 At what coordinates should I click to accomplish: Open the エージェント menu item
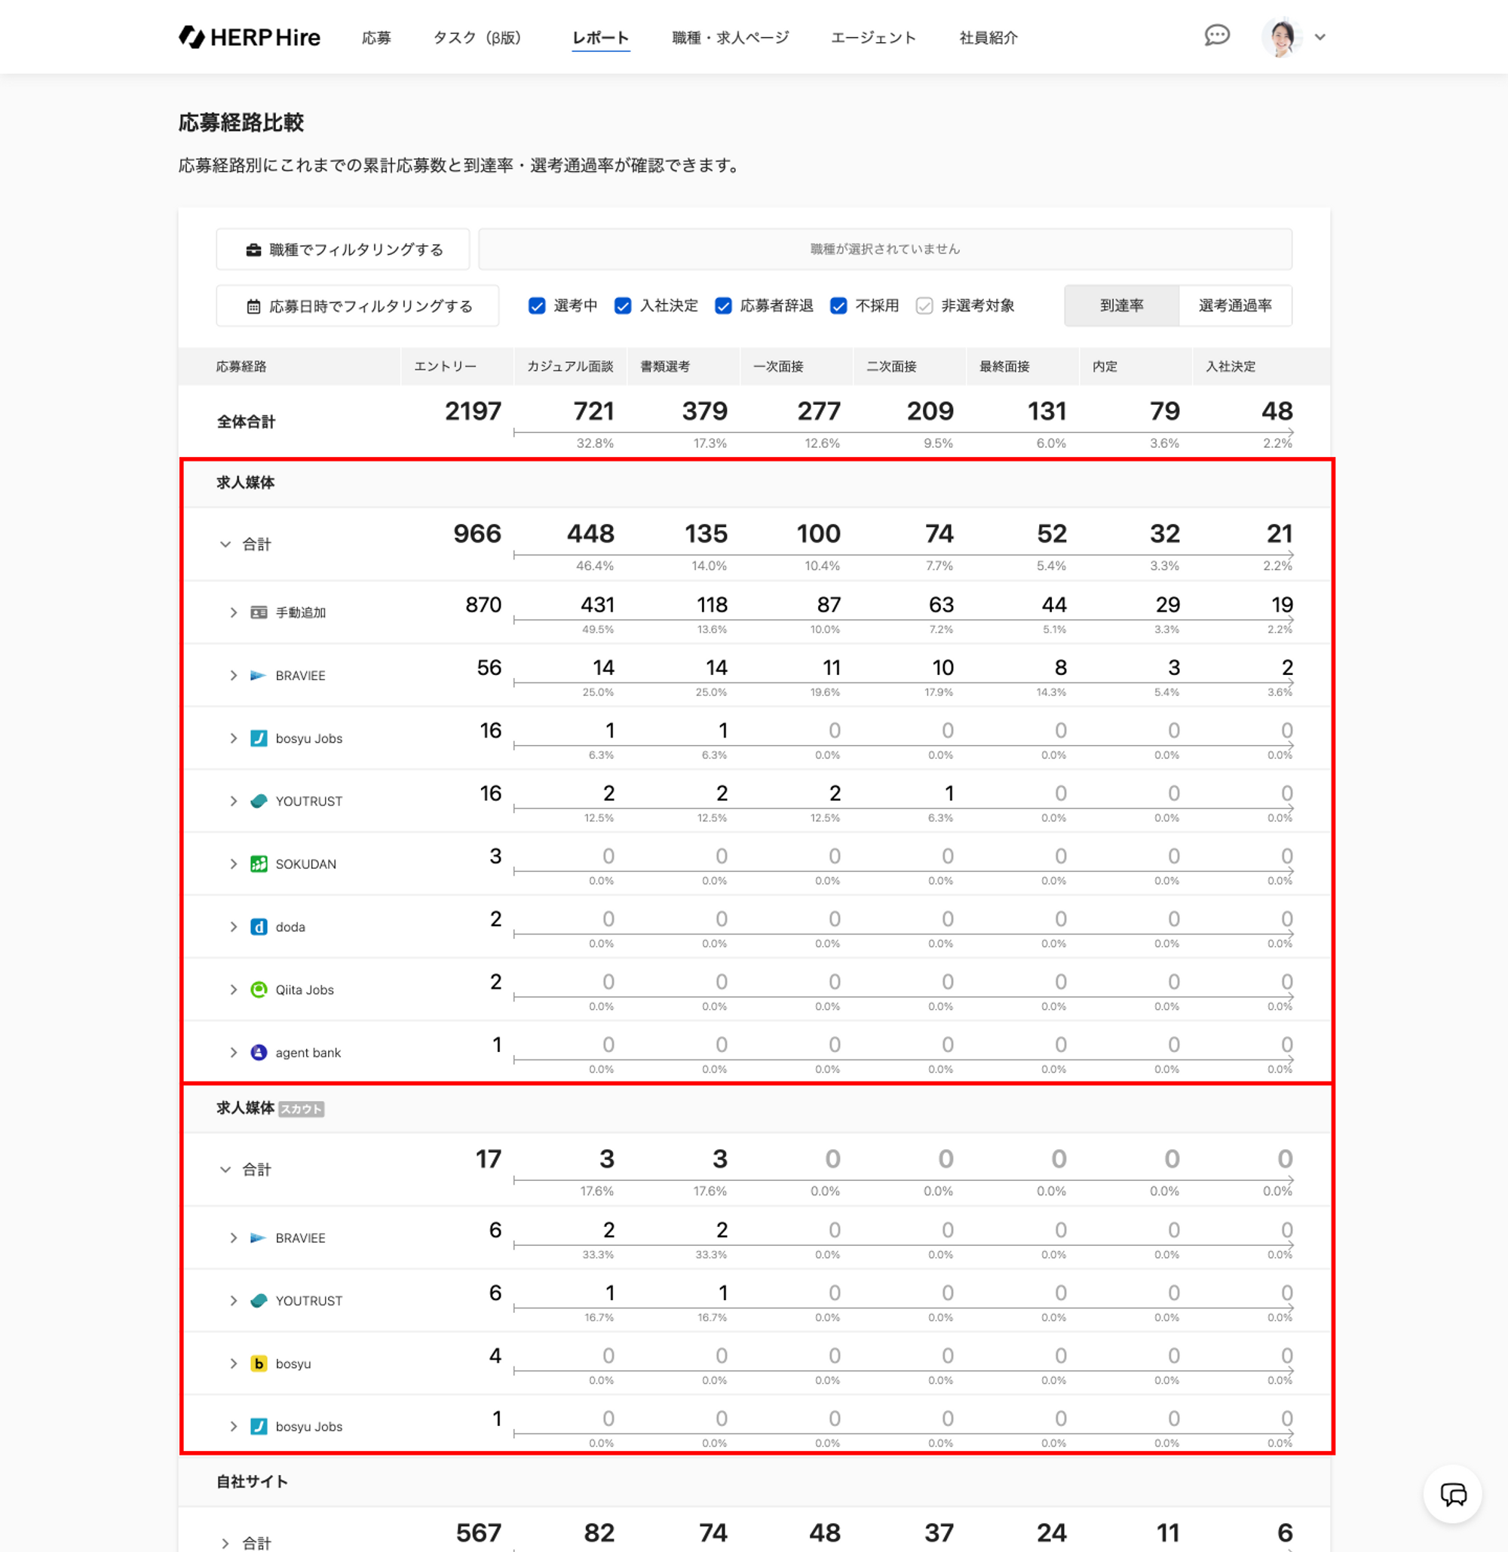click(x=873, y=37)
